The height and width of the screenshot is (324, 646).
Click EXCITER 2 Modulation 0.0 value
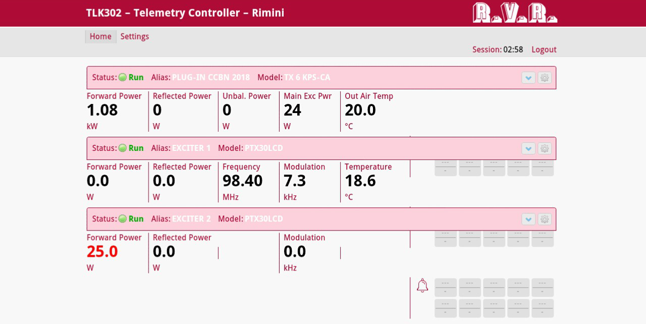coord(295,251)
